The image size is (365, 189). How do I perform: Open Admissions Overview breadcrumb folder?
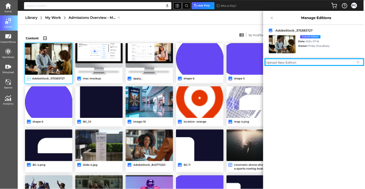point(92,18)
